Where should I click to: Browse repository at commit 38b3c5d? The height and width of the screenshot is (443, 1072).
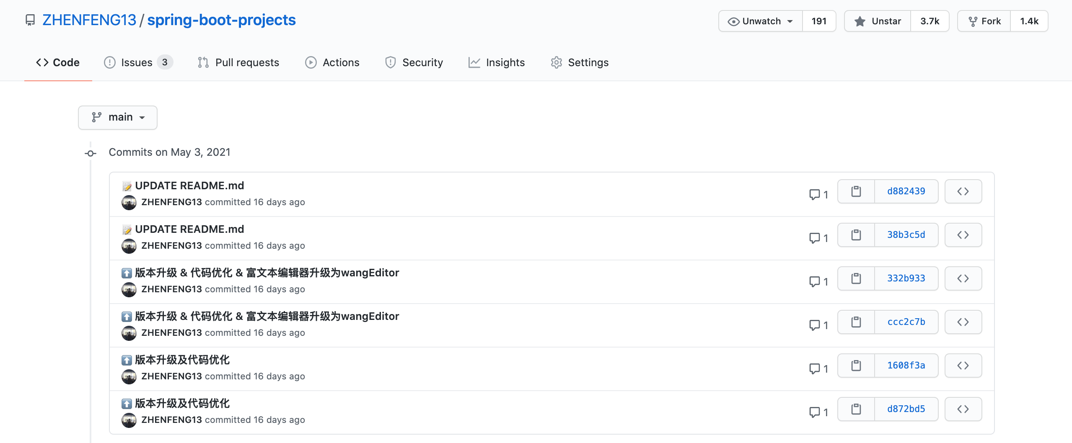point(963,235)
